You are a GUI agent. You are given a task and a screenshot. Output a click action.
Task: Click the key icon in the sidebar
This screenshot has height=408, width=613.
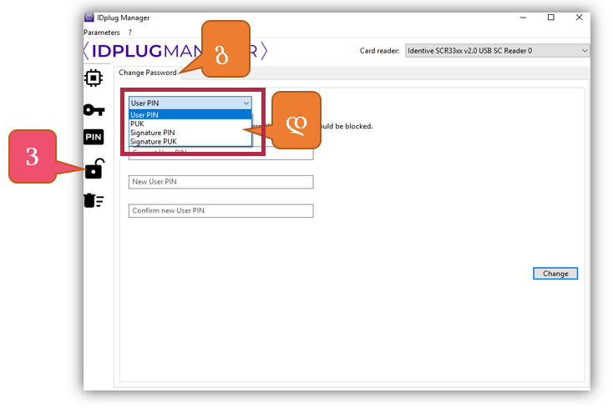click(94, 110)
